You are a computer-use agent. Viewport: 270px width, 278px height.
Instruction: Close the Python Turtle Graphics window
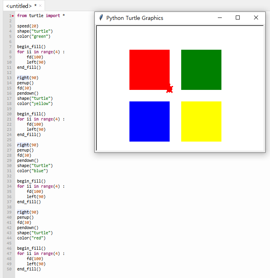click(256, 18)
